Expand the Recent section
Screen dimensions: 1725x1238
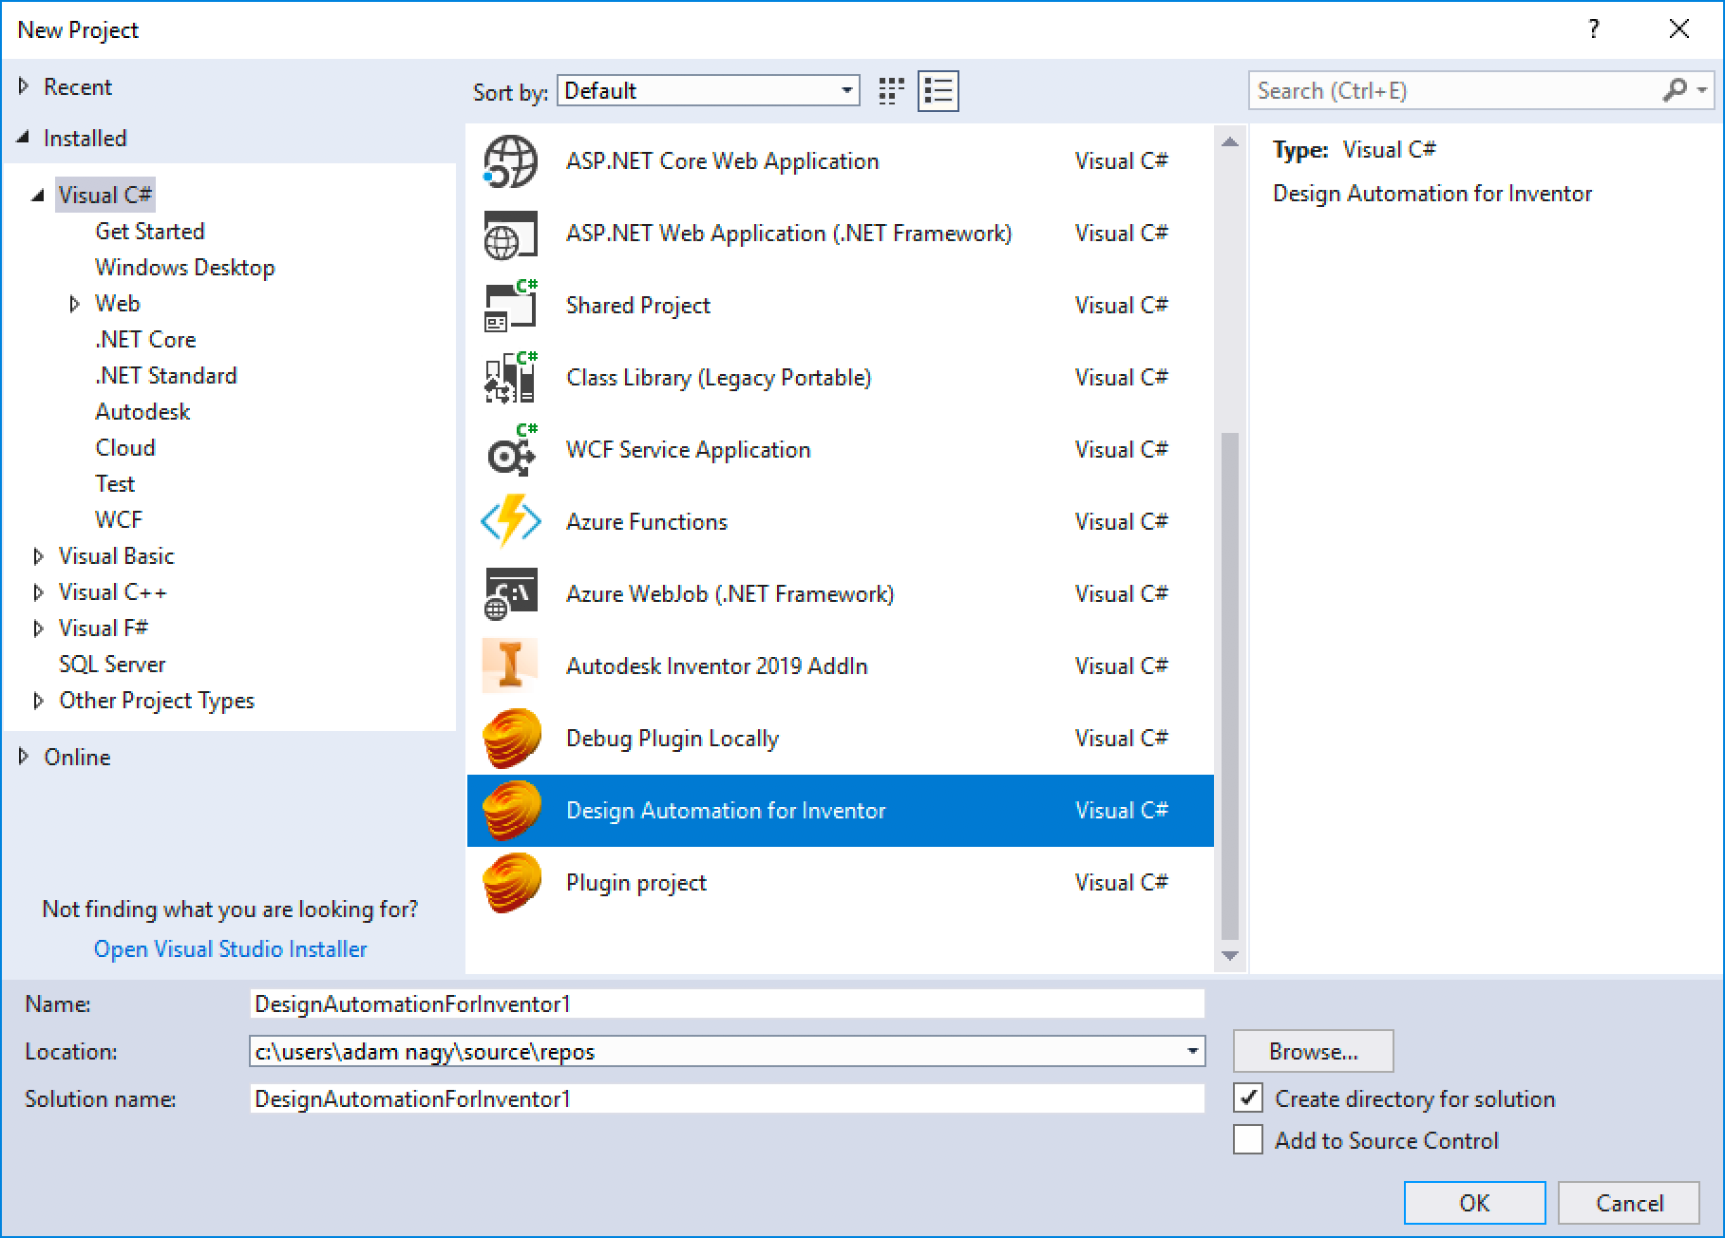coord(24,86)
